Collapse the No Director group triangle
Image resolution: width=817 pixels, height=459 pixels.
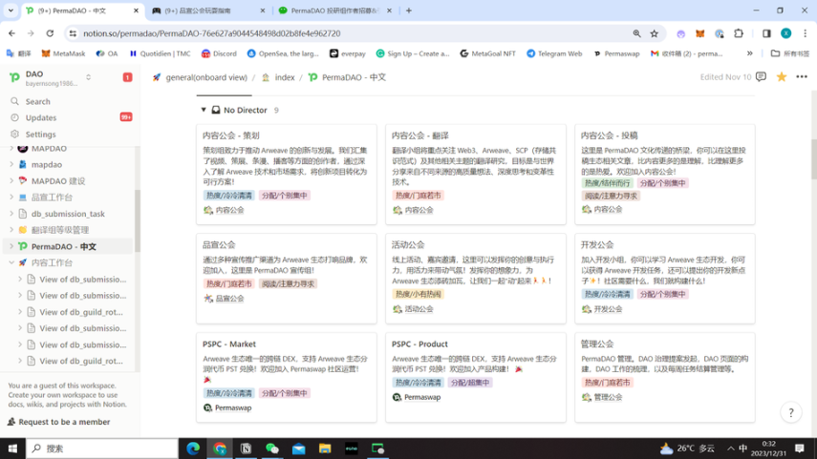pyautogui.click(x=204, y=111)
